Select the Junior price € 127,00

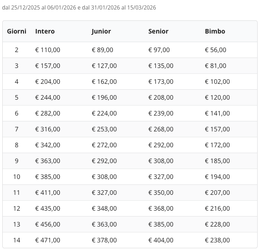(x=104, y=66)
